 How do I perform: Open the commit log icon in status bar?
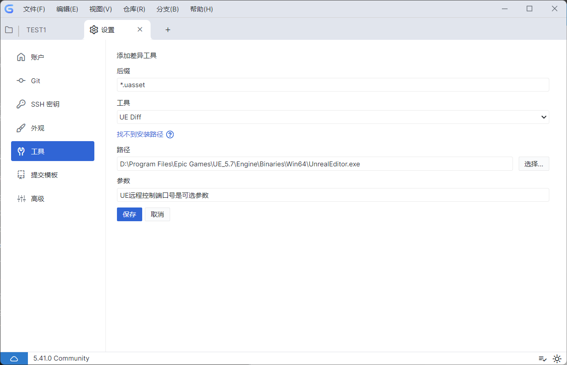click(543, 358)
